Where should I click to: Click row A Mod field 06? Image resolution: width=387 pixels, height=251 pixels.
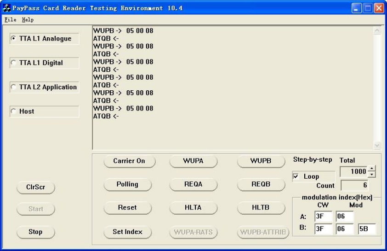[x=345, y=216]
